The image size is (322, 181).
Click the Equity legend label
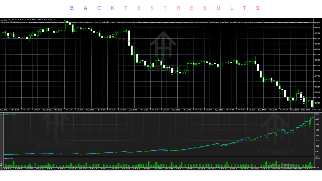[x=13, y=115]
